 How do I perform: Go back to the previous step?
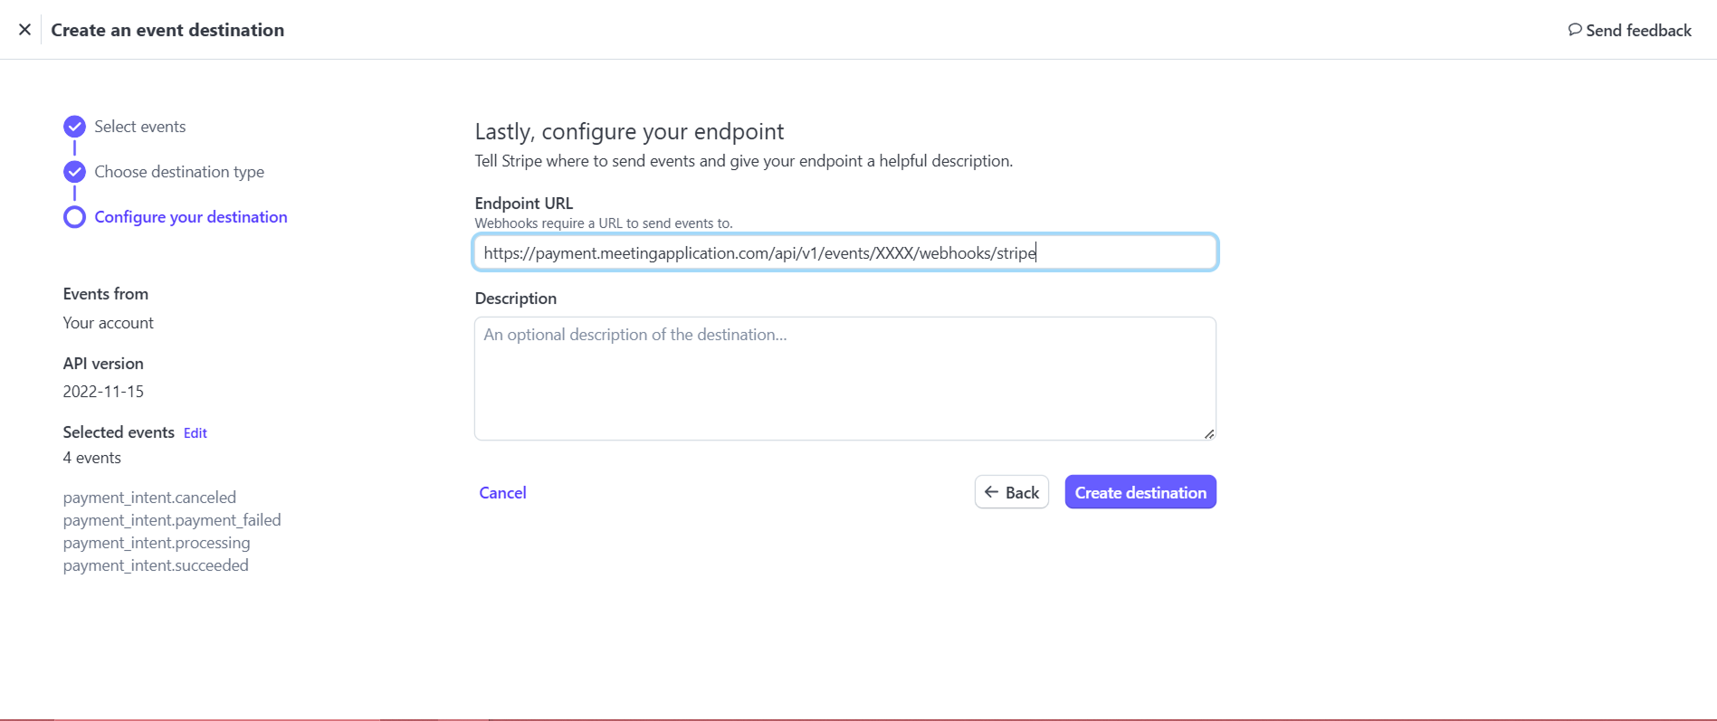(1012, 492)
